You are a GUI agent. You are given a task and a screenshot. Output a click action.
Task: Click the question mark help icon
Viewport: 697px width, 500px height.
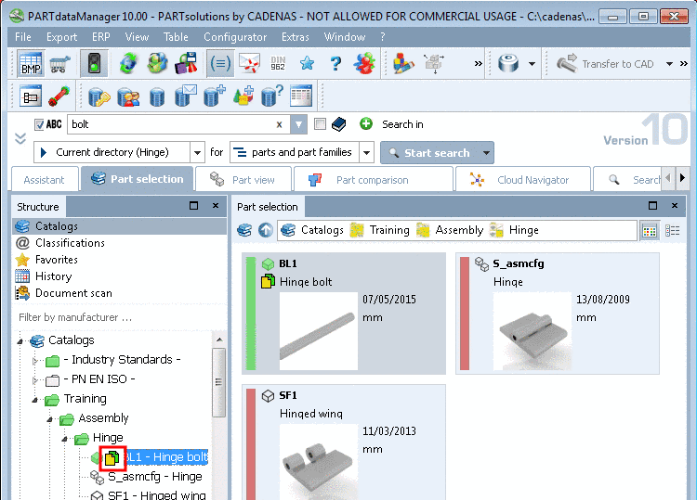point(336,63)
